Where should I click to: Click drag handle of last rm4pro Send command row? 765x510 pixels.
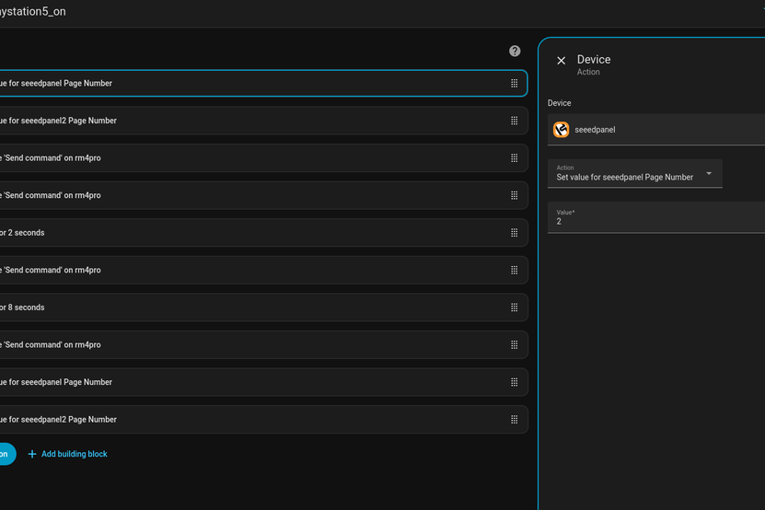pos(514,345)
